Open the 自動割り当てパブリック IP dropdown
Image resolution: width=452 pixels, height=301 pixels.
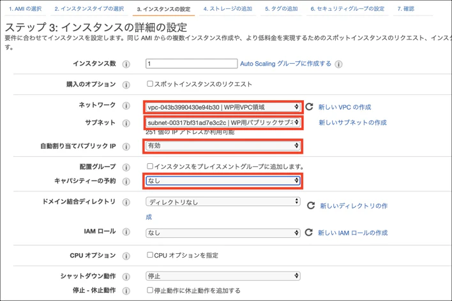(x=223, y=146)
